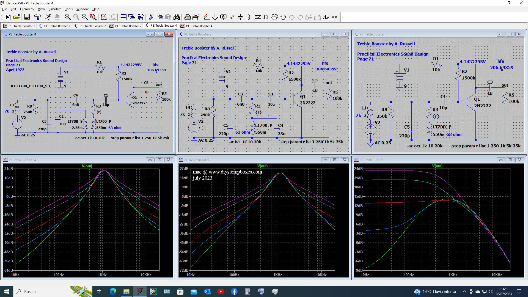Open the Component picker
This screenshot has width=528, height=297.
(x=266, y=17)
